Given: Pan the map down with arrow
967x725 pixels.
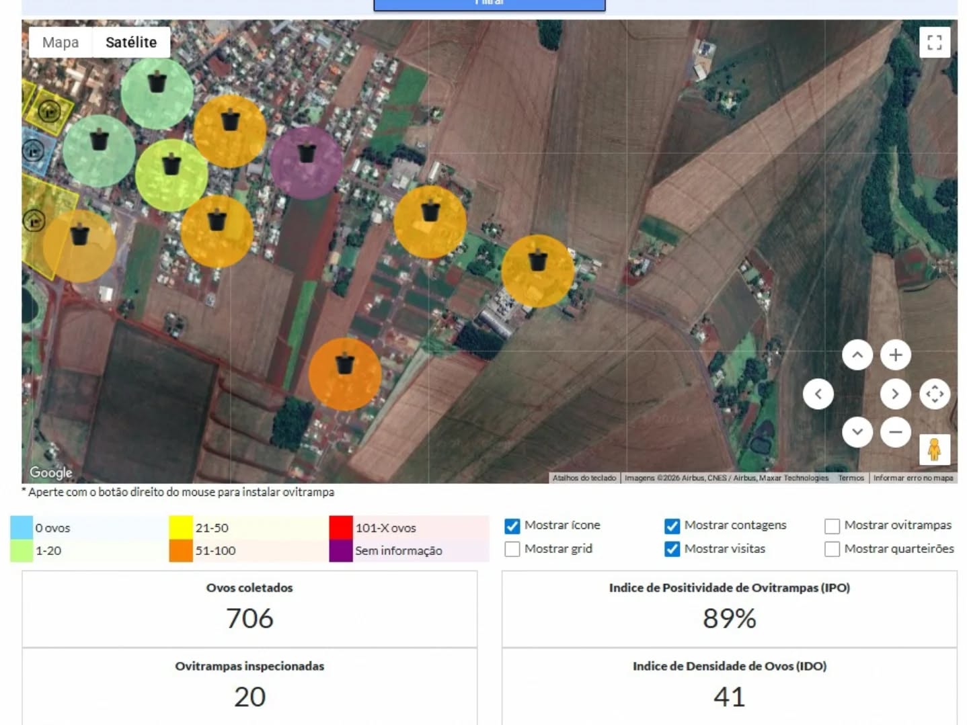Looking at the screenshot, I should pos(857,432).
